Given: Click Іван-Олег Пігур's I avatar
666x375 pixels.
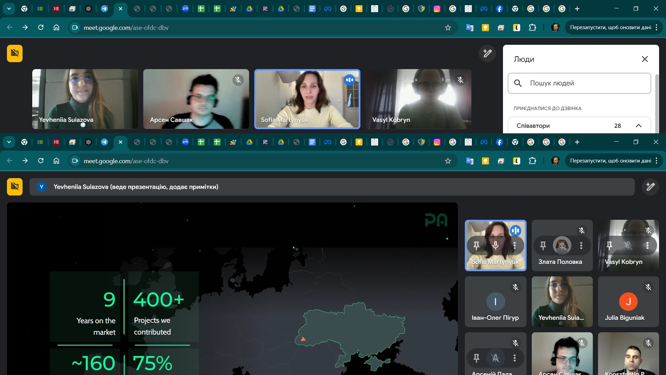Looking at the screenshot, I should coord(495,301).
